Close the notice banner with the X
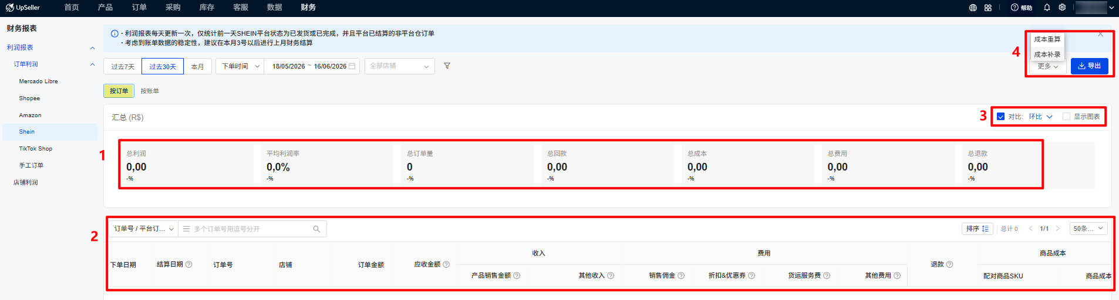Viewport: 1119px width, 300px height. pyautogui.click(x=1100, y=35)
